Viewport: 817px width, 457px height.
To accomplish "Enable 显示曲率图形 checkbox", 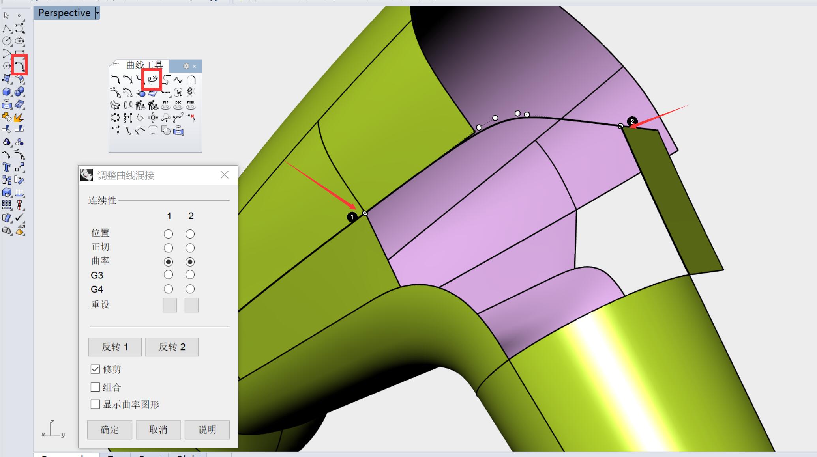I will (x=95, y=404).
